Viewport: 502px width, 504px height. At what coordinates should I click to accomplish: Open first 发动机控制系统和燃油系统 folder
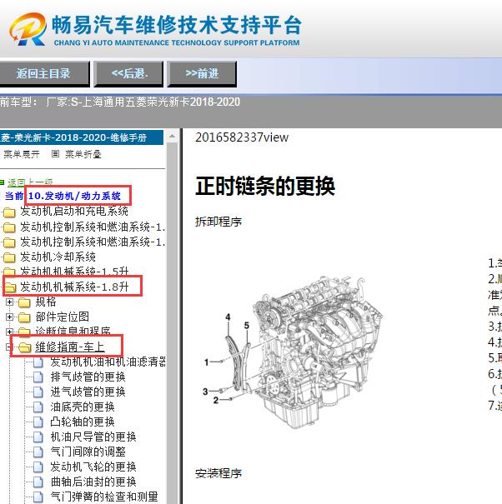point(93,227)
